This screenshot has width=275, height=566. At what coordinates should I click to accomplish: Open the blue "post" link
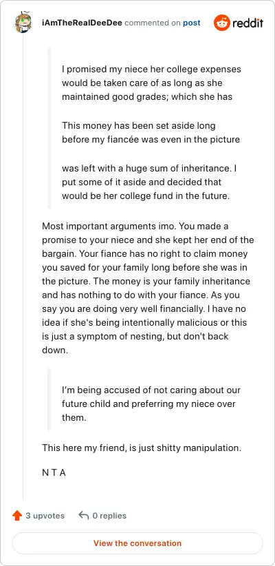click(192, 23)
